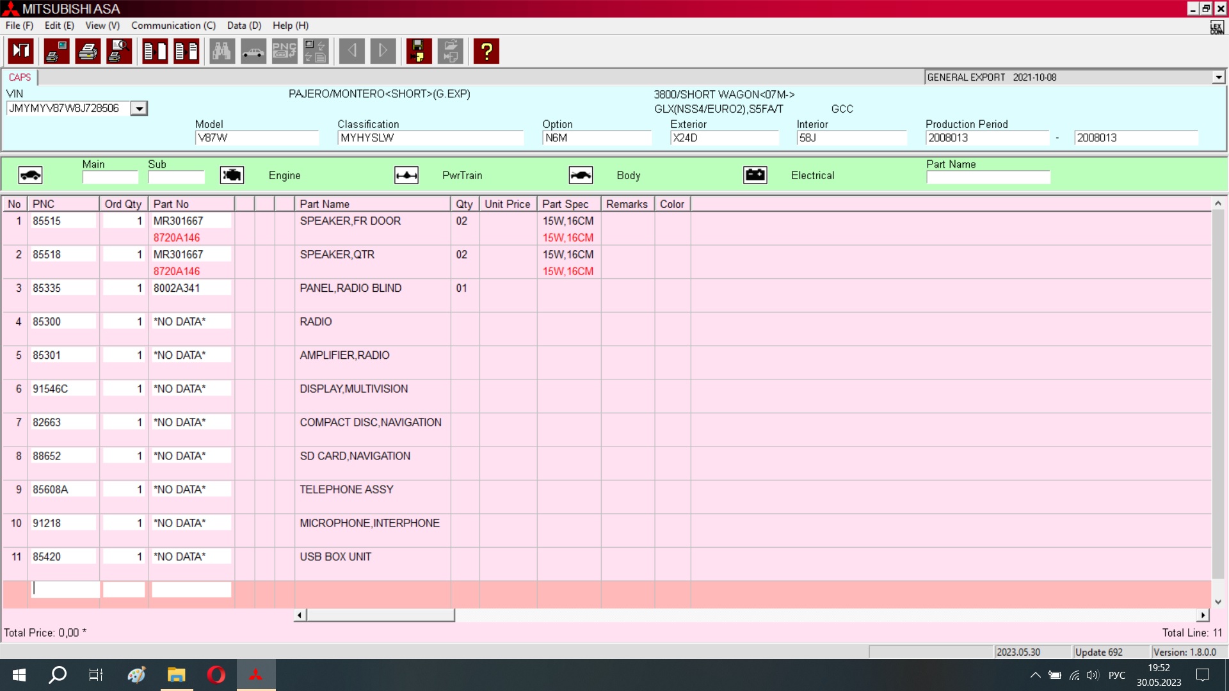Click the exit door toolbar icon

pos(21,51)
